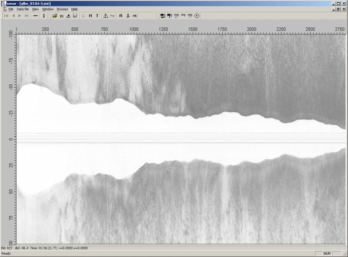The height and width of the screenshot is (257, 348).
Task: Click the warning triangle toolbar icon
Action: (106, 16)
